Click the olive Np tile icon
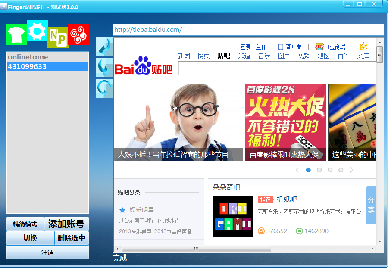 [58, 38]
